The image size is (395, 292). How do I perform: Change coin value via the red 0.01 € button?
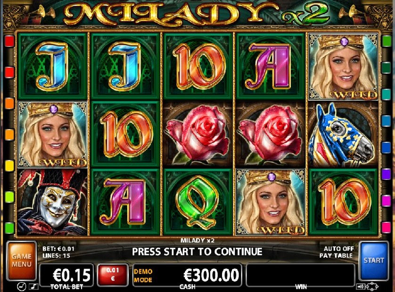pyautogui.click(x=113, y=275)
